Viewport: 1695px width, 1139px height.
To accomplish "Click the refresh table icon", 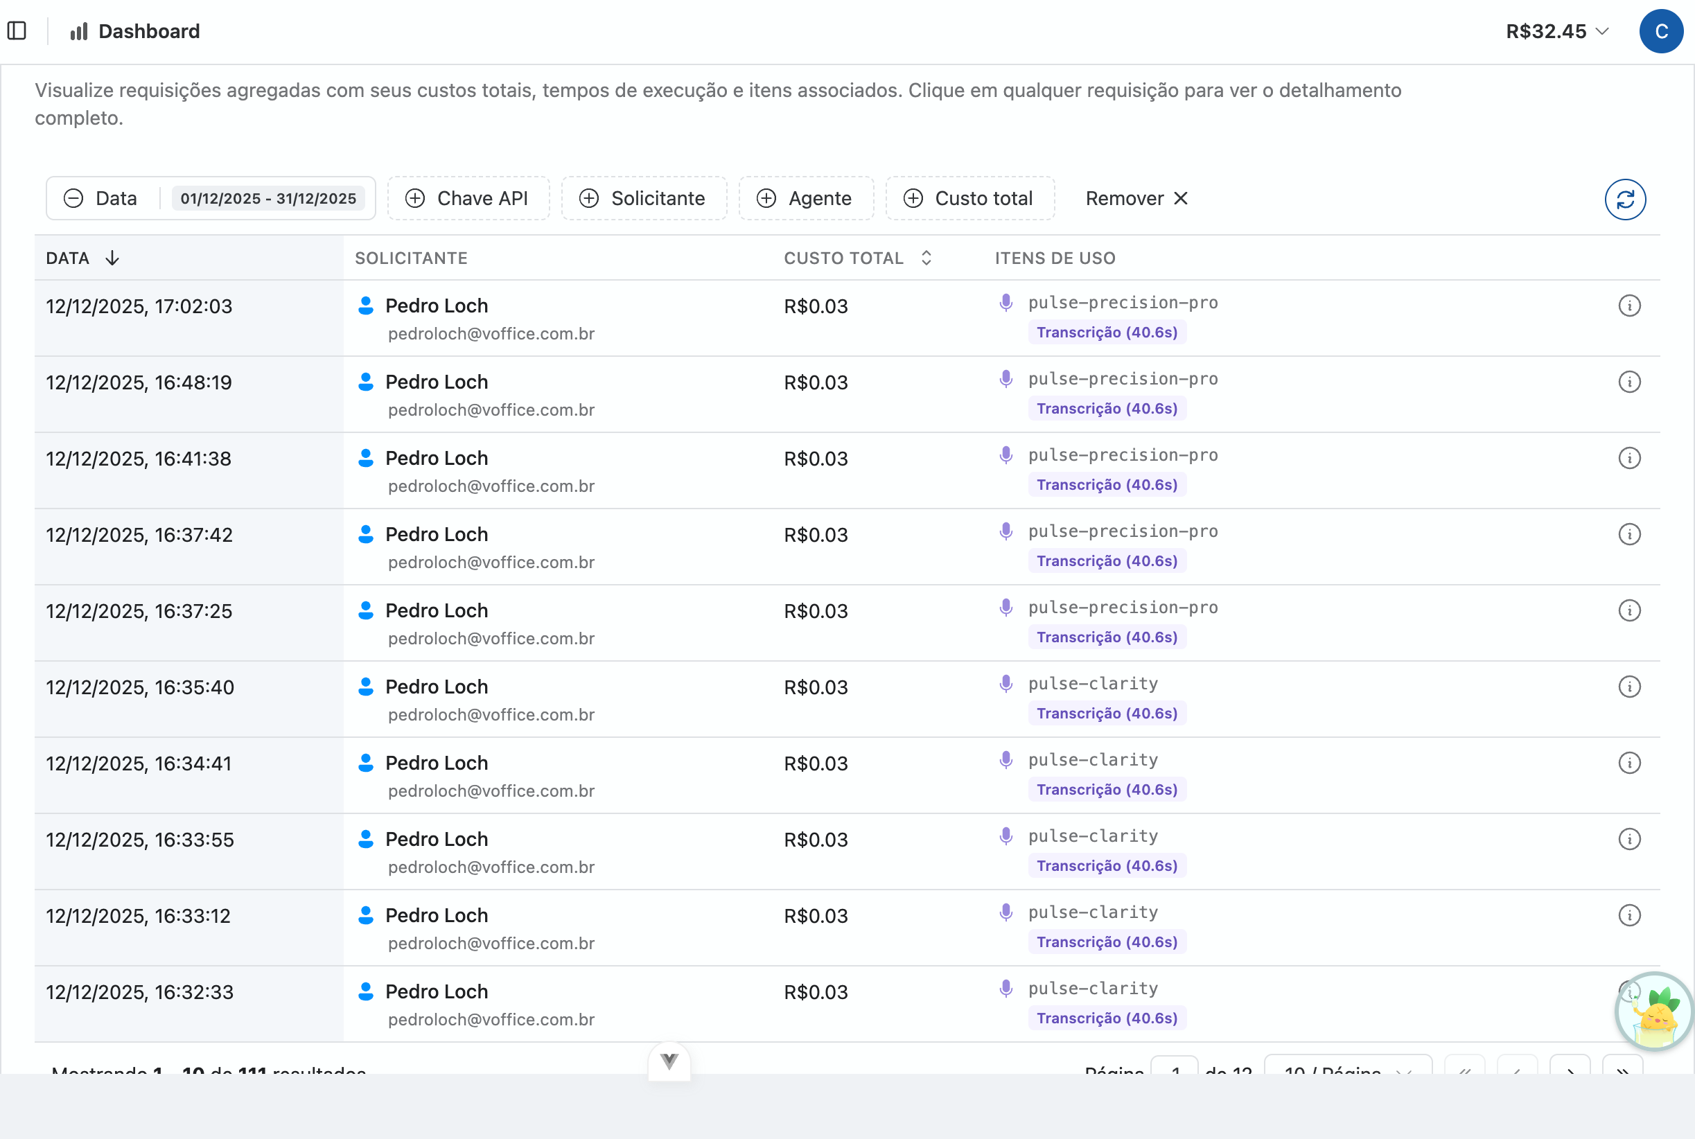I will pos(1624,199).
